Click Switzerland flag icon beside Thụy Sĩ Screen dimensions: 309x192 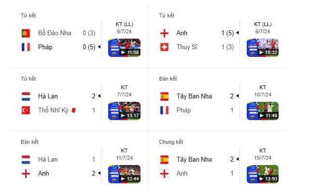[x=164, y=47]
